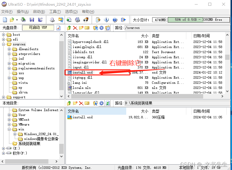The image size is (232, 170).
Task: Click the green refresh icon in local panel
Action: pyautogui.click(x=108, y=103)
